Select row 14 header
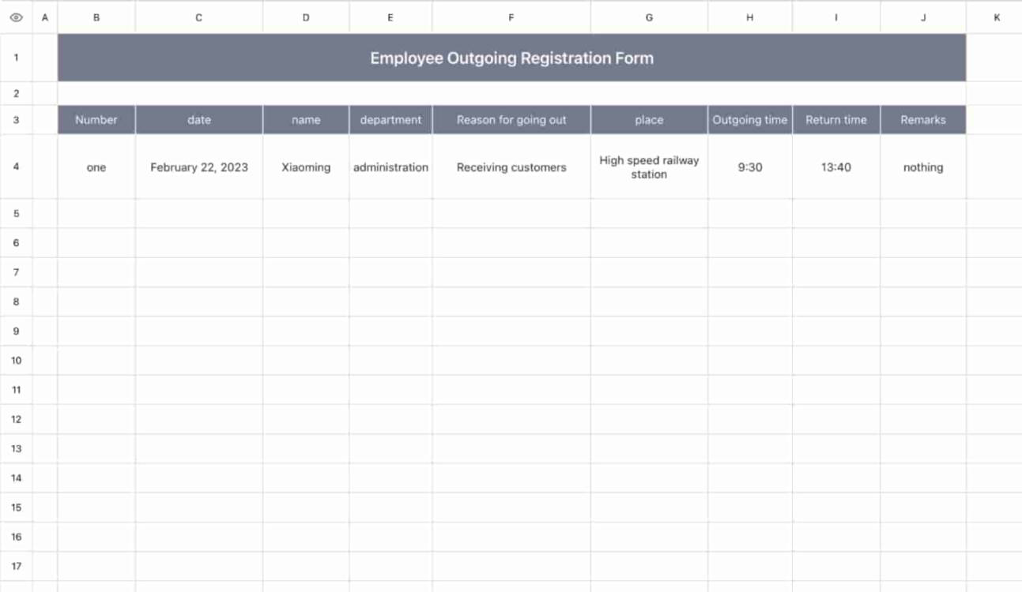 [16, 478]
